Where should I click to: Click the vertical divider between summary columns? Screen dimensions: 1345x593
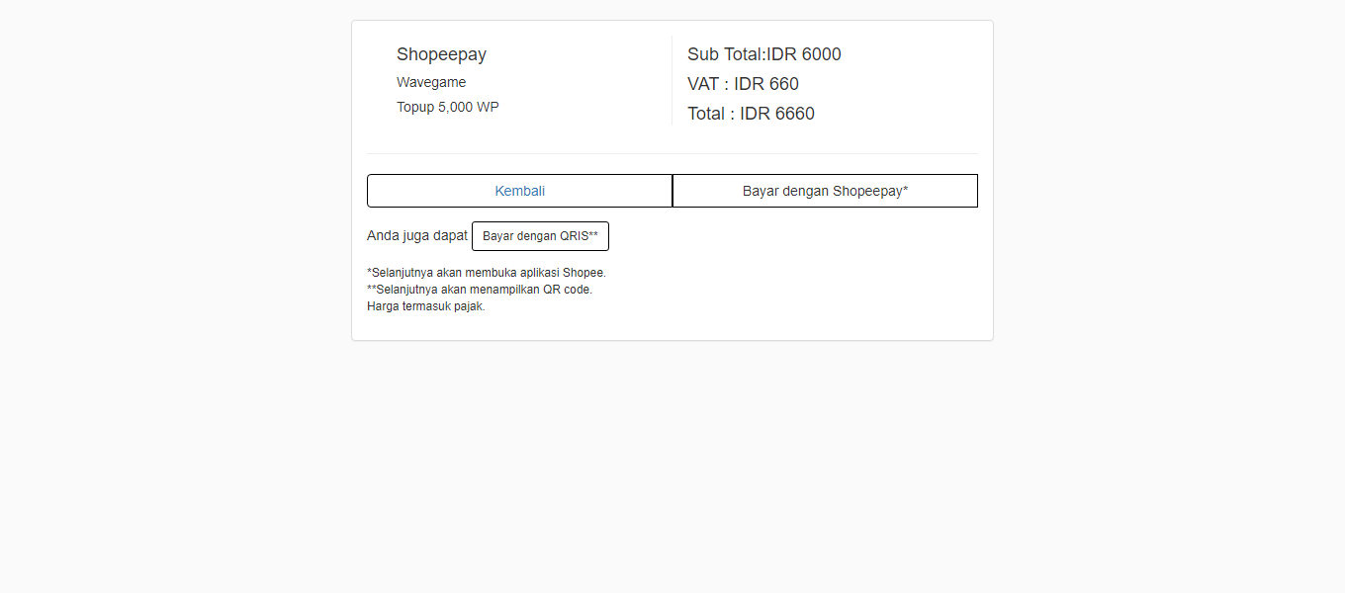tap(672, 81)
